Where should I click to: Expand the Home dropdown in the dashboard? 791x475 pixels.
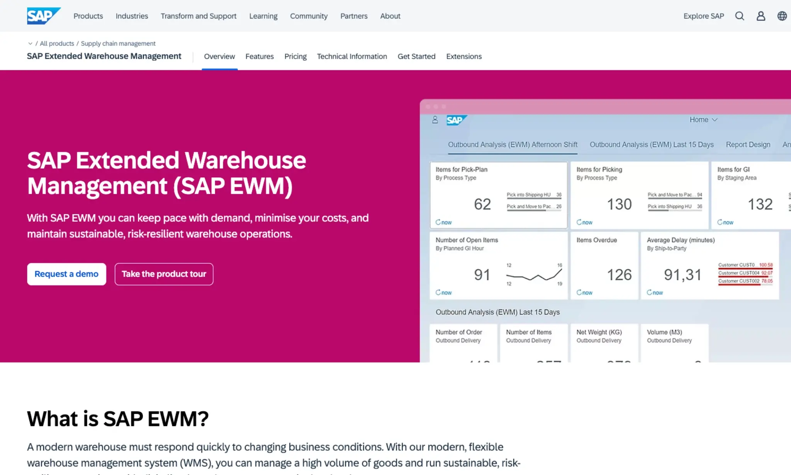point(703,120)
